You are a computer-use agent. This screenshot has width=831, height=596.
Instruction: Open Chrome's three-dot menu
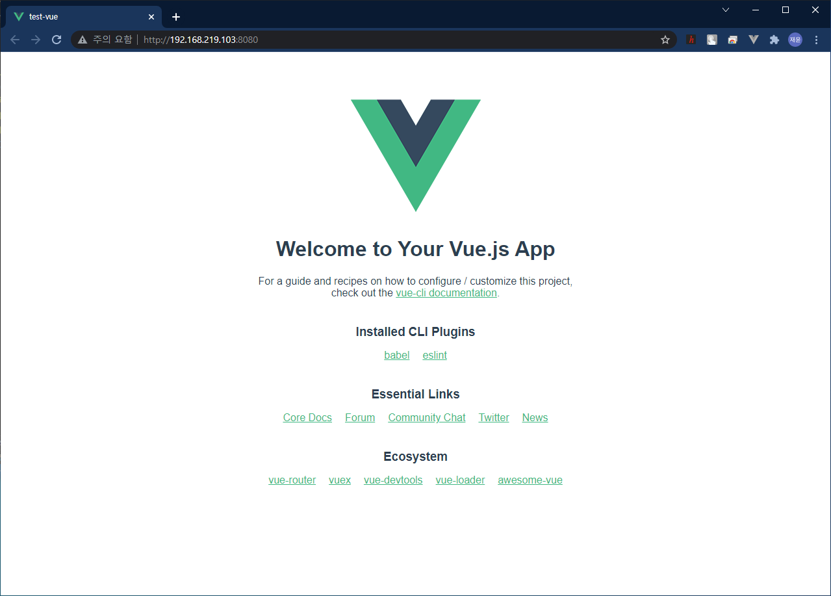tap(816, 40)
